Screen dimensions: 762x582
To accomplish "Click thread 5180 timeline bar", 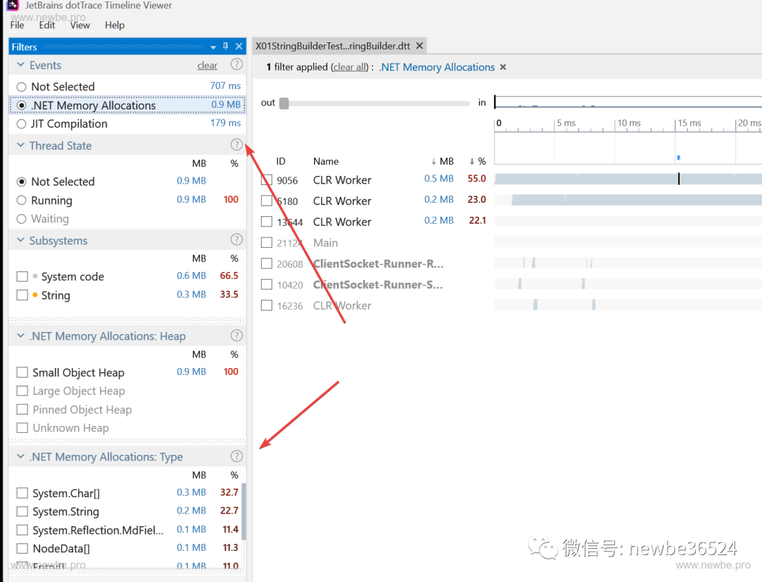I will pyautogui.click(x=636, y=199).
